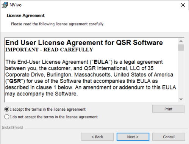The height and width of the screenshot is (144, 189).
Task: Cancel the NVivo installation
Action: point(169,137)
